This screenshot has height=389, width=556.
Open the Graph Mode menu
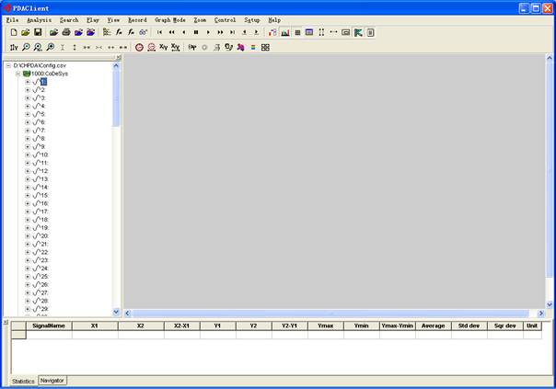[170, 19]
